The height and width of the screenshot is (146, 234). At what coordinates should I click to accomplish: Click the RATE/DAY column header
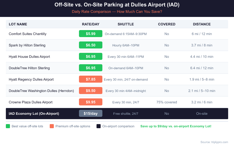pos(91,24)
